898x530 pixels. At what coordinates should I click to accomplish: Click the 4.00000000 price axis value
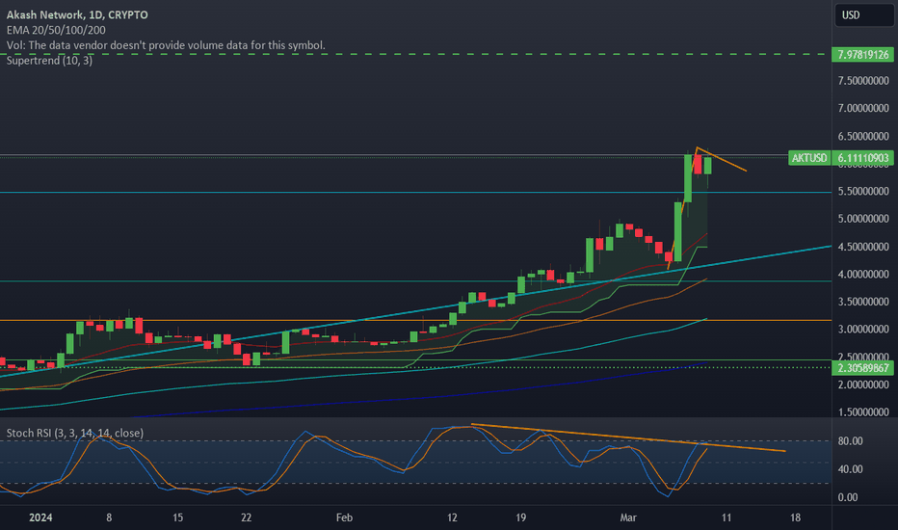863,275
